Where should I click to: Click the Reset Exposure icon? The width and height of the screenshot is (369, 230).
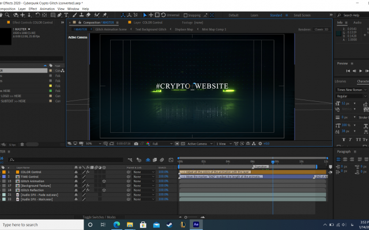tap(260, 144)
